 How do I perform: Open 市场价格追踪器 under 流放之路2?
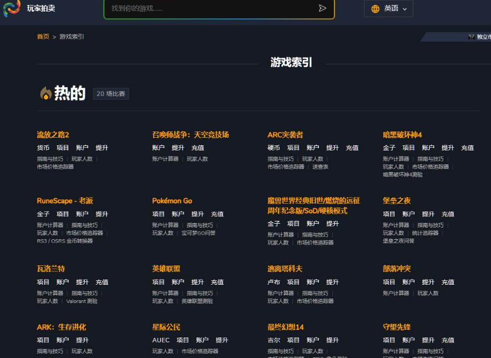click(55, 167)
